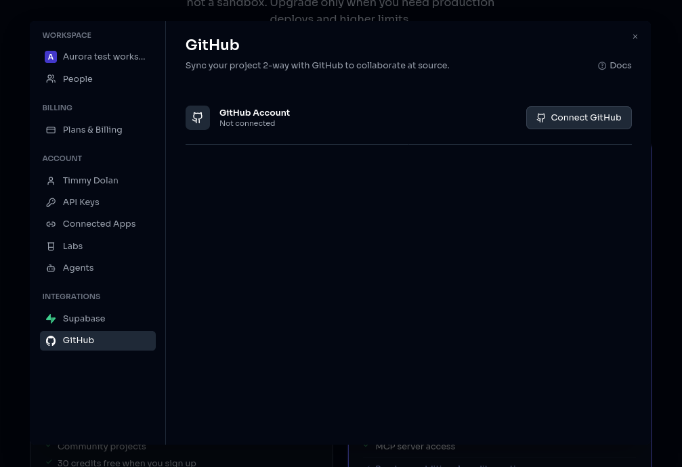Click the WORKSPACE section header
682x467 pixels.
(x=67, y=35)
